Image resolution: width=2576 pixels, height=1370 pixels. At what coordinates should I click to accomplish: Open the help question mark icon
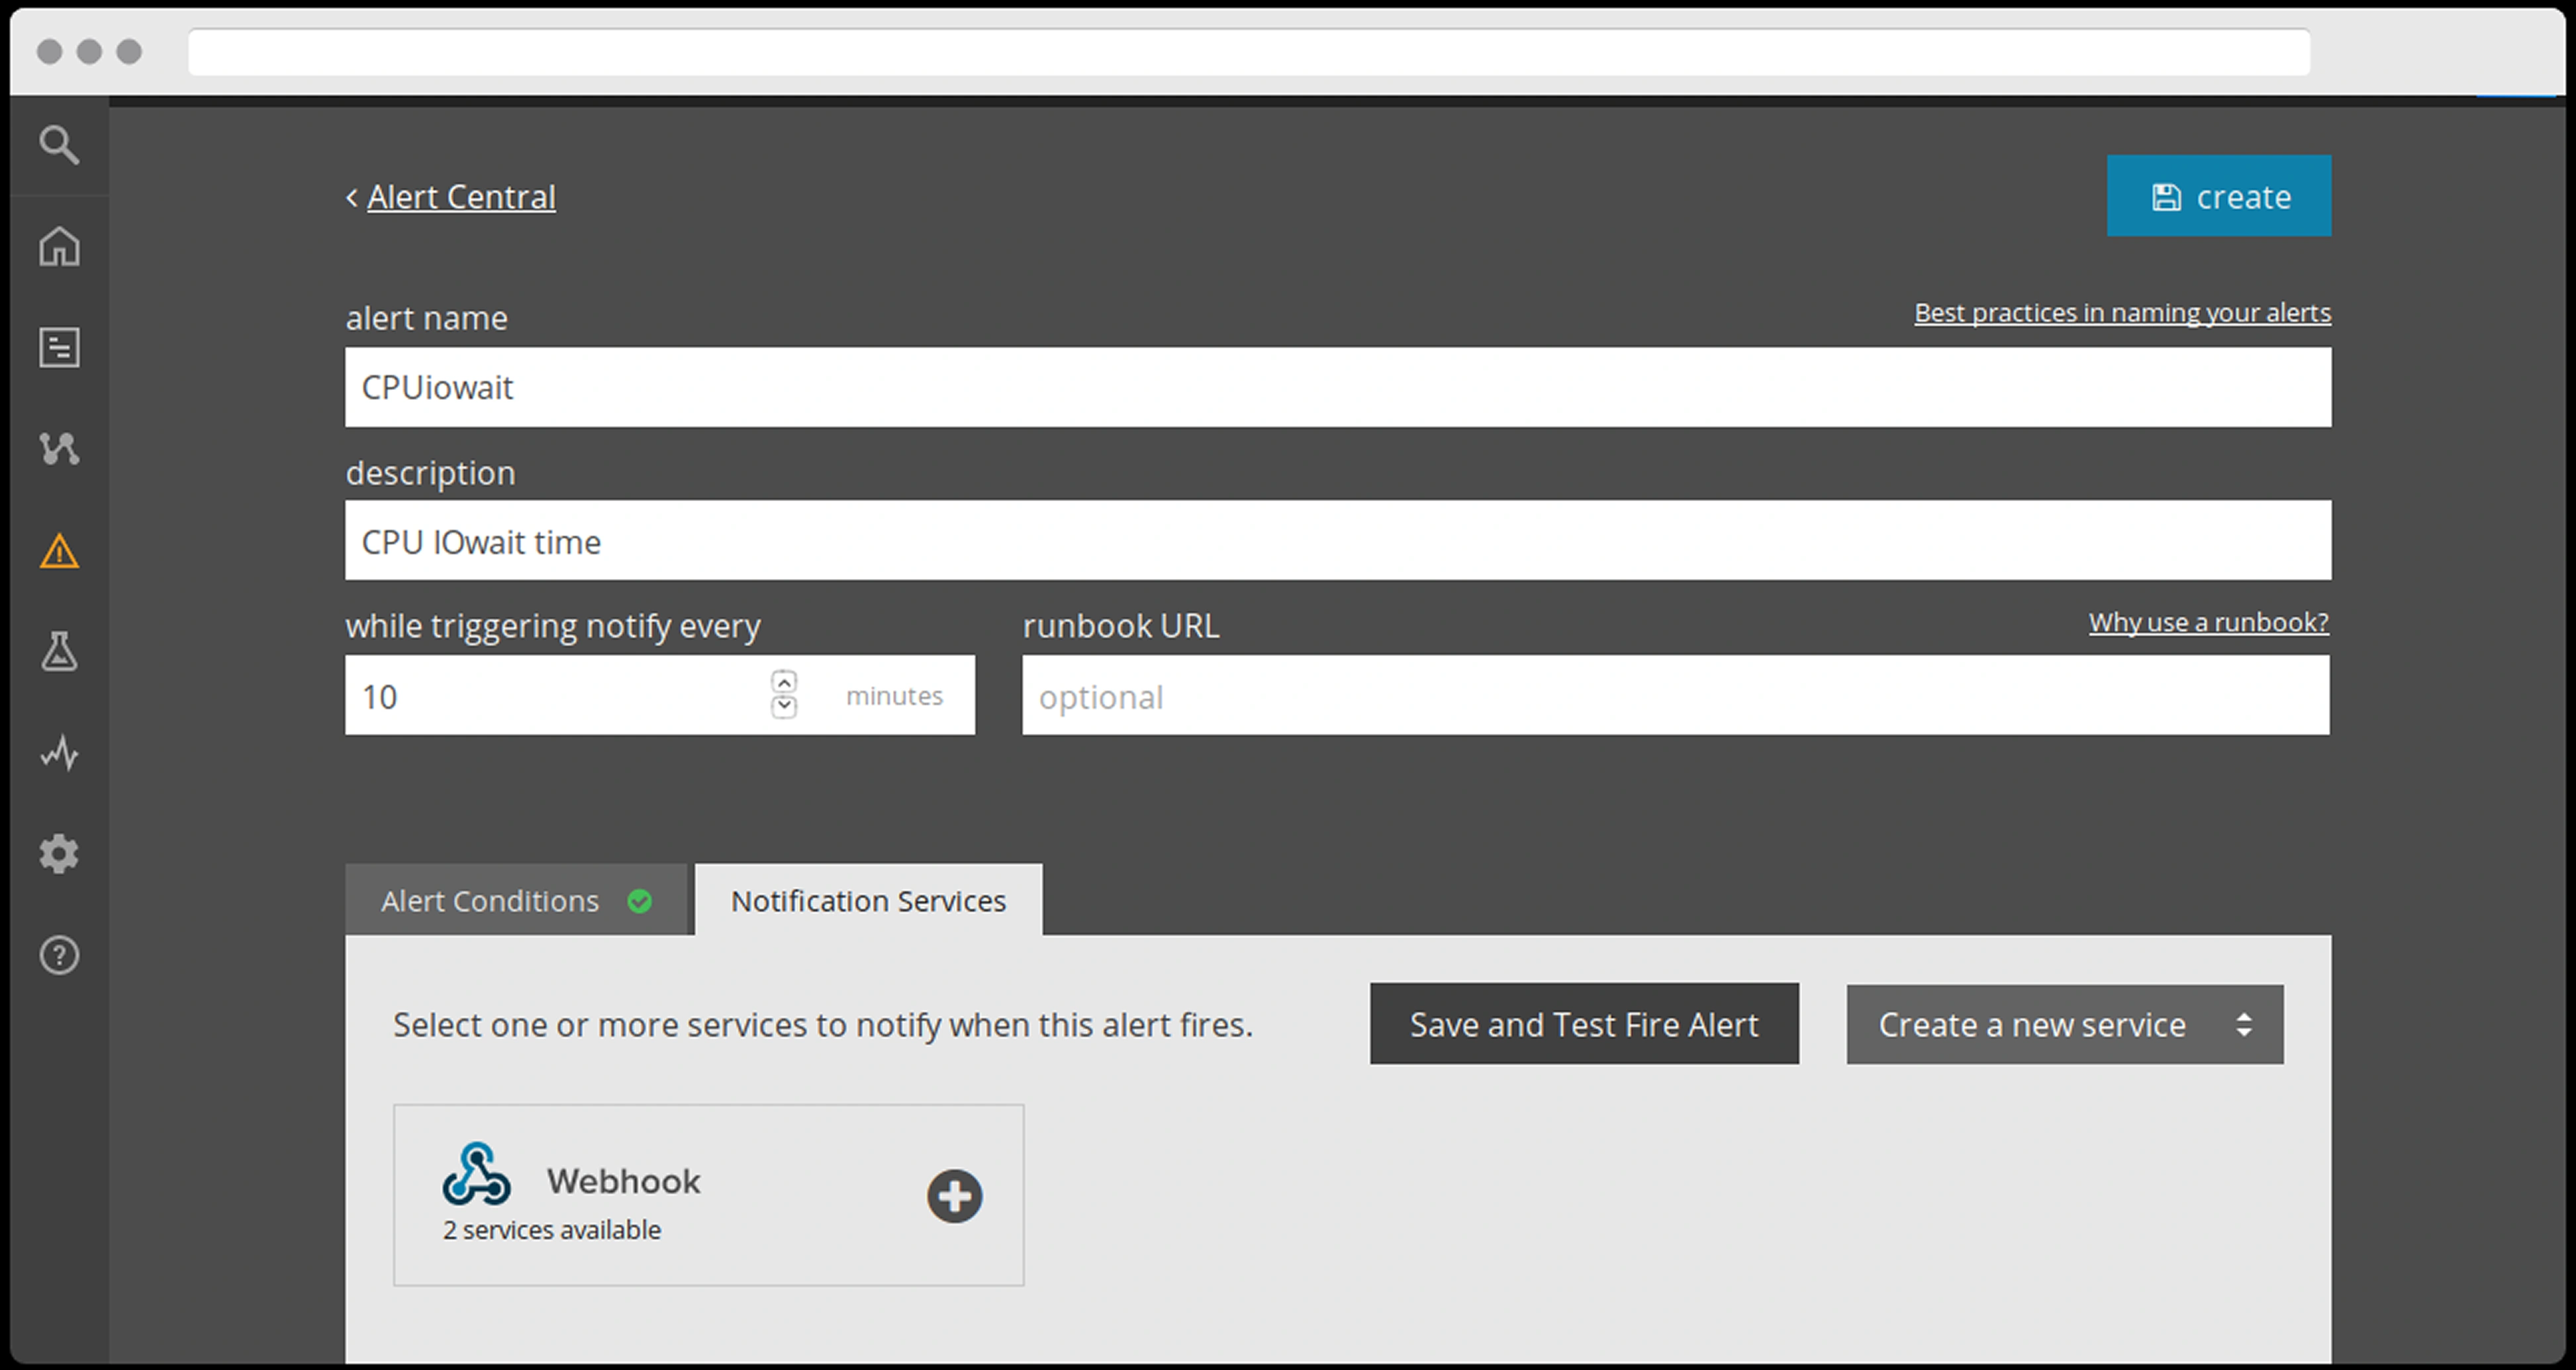click(59, 955)
